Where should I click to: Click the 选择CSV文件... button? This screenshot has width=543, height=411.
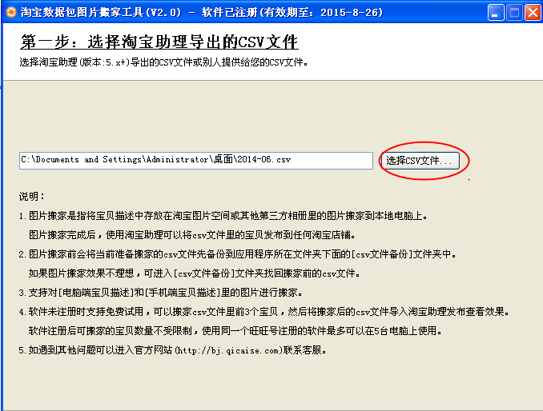click(x=420, y=161)
